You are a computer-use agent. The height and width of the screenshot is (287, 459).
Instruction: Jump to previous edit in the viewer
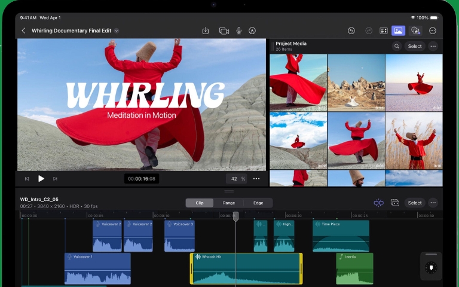[x=27, y=179]
